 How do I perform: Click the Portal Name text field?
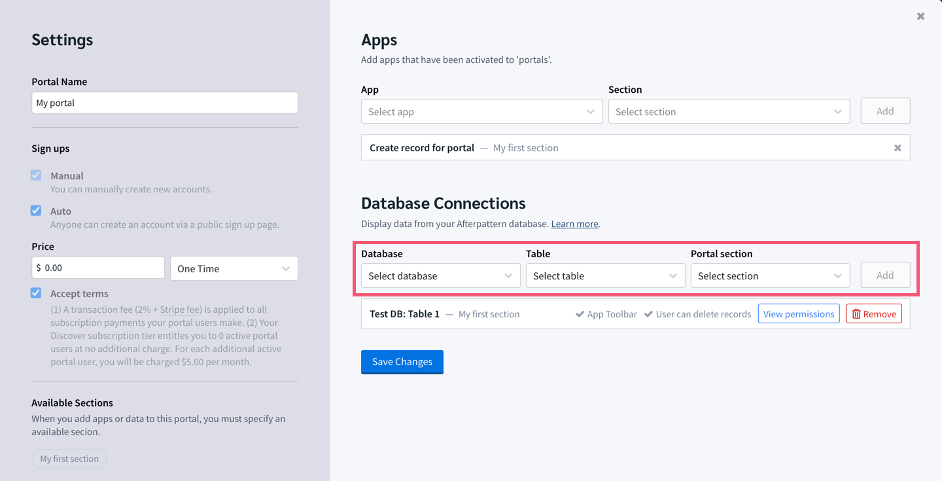[x=165, y=103]
